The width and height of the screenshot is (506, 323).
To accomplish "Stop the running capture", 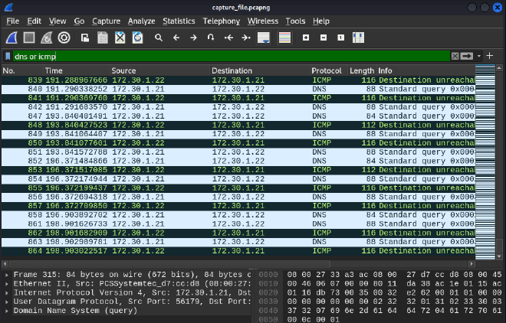I will point(29,38).
